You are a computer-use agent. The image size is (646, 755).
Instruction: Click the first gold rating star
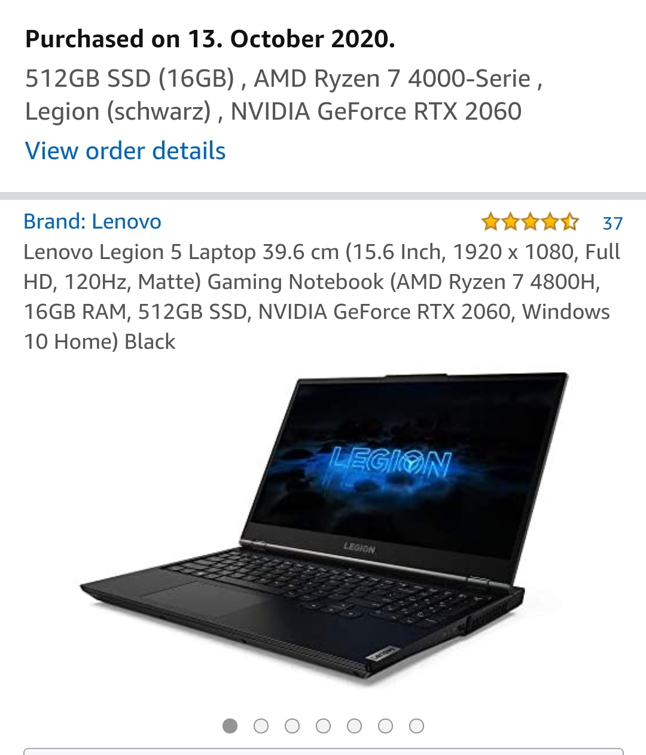click(490, 222)
